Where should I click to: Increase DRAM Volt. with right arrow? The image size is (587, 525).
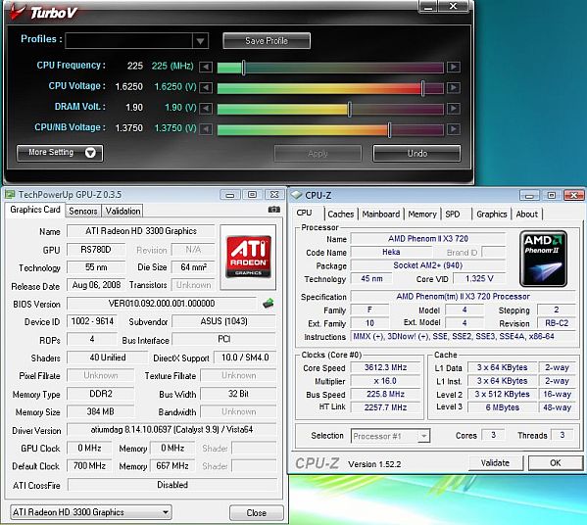coord(454,109)
